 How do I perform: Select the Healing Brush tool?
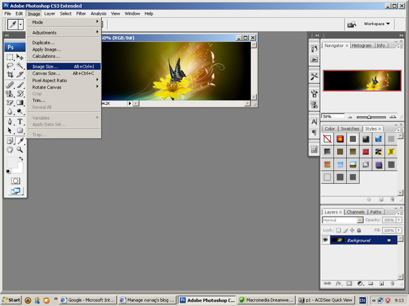(10, 85)
